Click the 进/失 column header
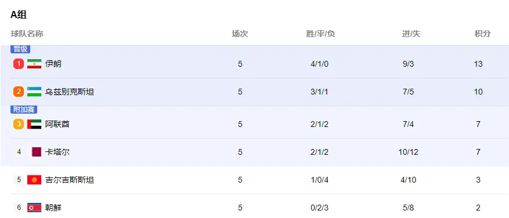 coord(411,34)
